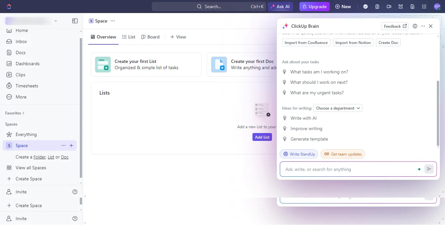Open the alarm clock Reminders icon
The height and width of the screenshot is (225, 445).
[401, 7]
